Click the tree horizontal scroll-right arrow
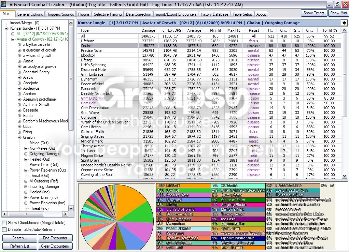The image size is (349, 252). pyautogui.click(x=65, y=214)
